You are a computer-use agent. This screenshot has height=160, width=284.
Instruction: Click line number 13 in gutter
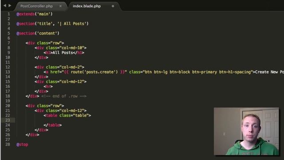pos(8,72)
